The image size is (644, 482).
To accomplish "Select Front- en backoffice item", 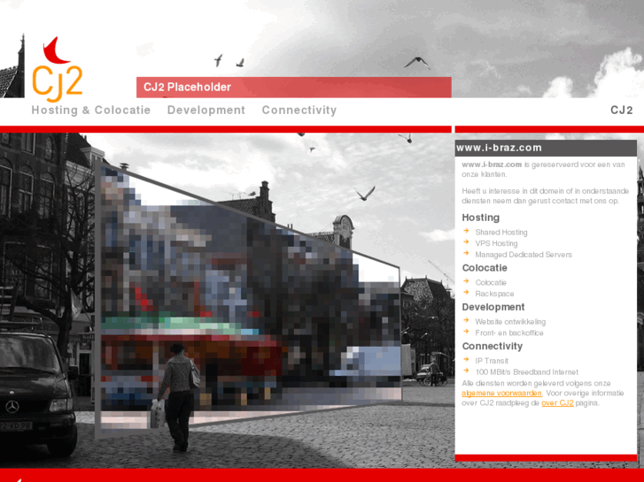I will [x=509, y=333].
